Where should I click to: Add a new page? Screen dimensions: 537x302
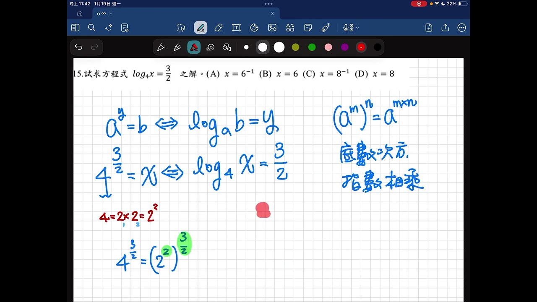pyautogui.click(x=429, y=28)
